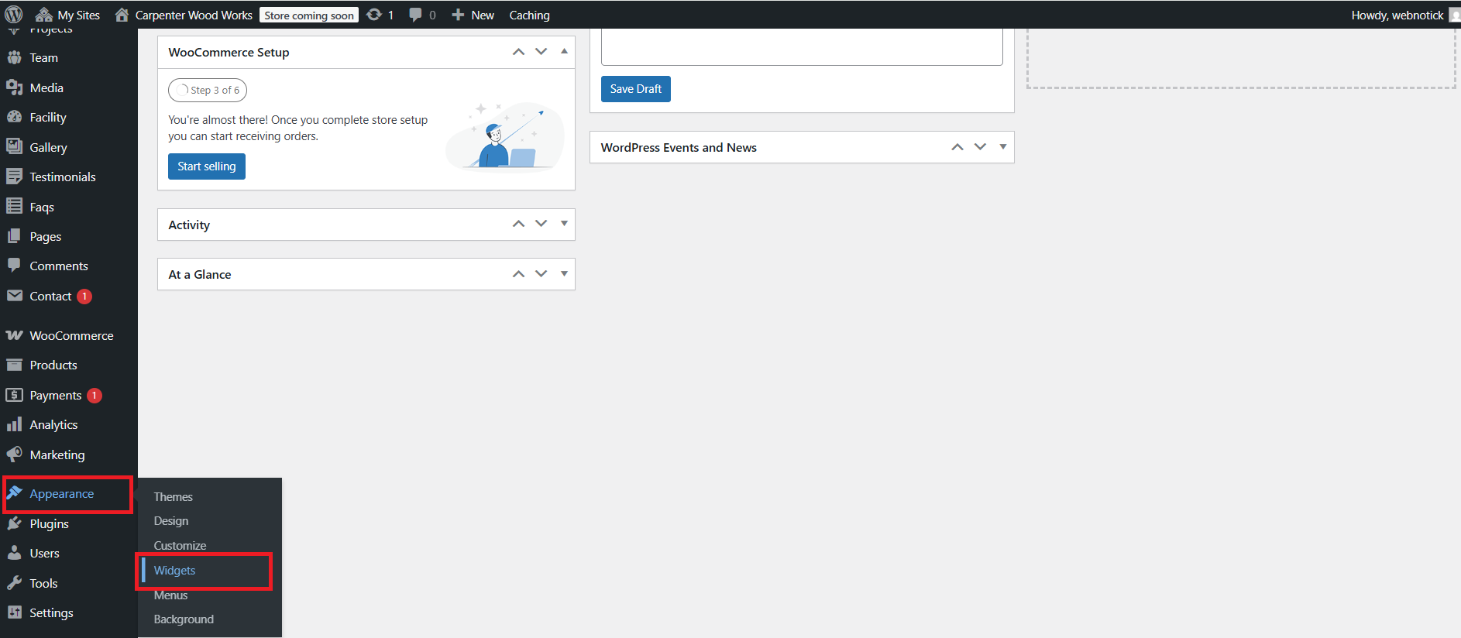Screen dimensions: 1461x638
Task: Click the Plugins icon in sidebar
Action: click(x=14, y=523)
